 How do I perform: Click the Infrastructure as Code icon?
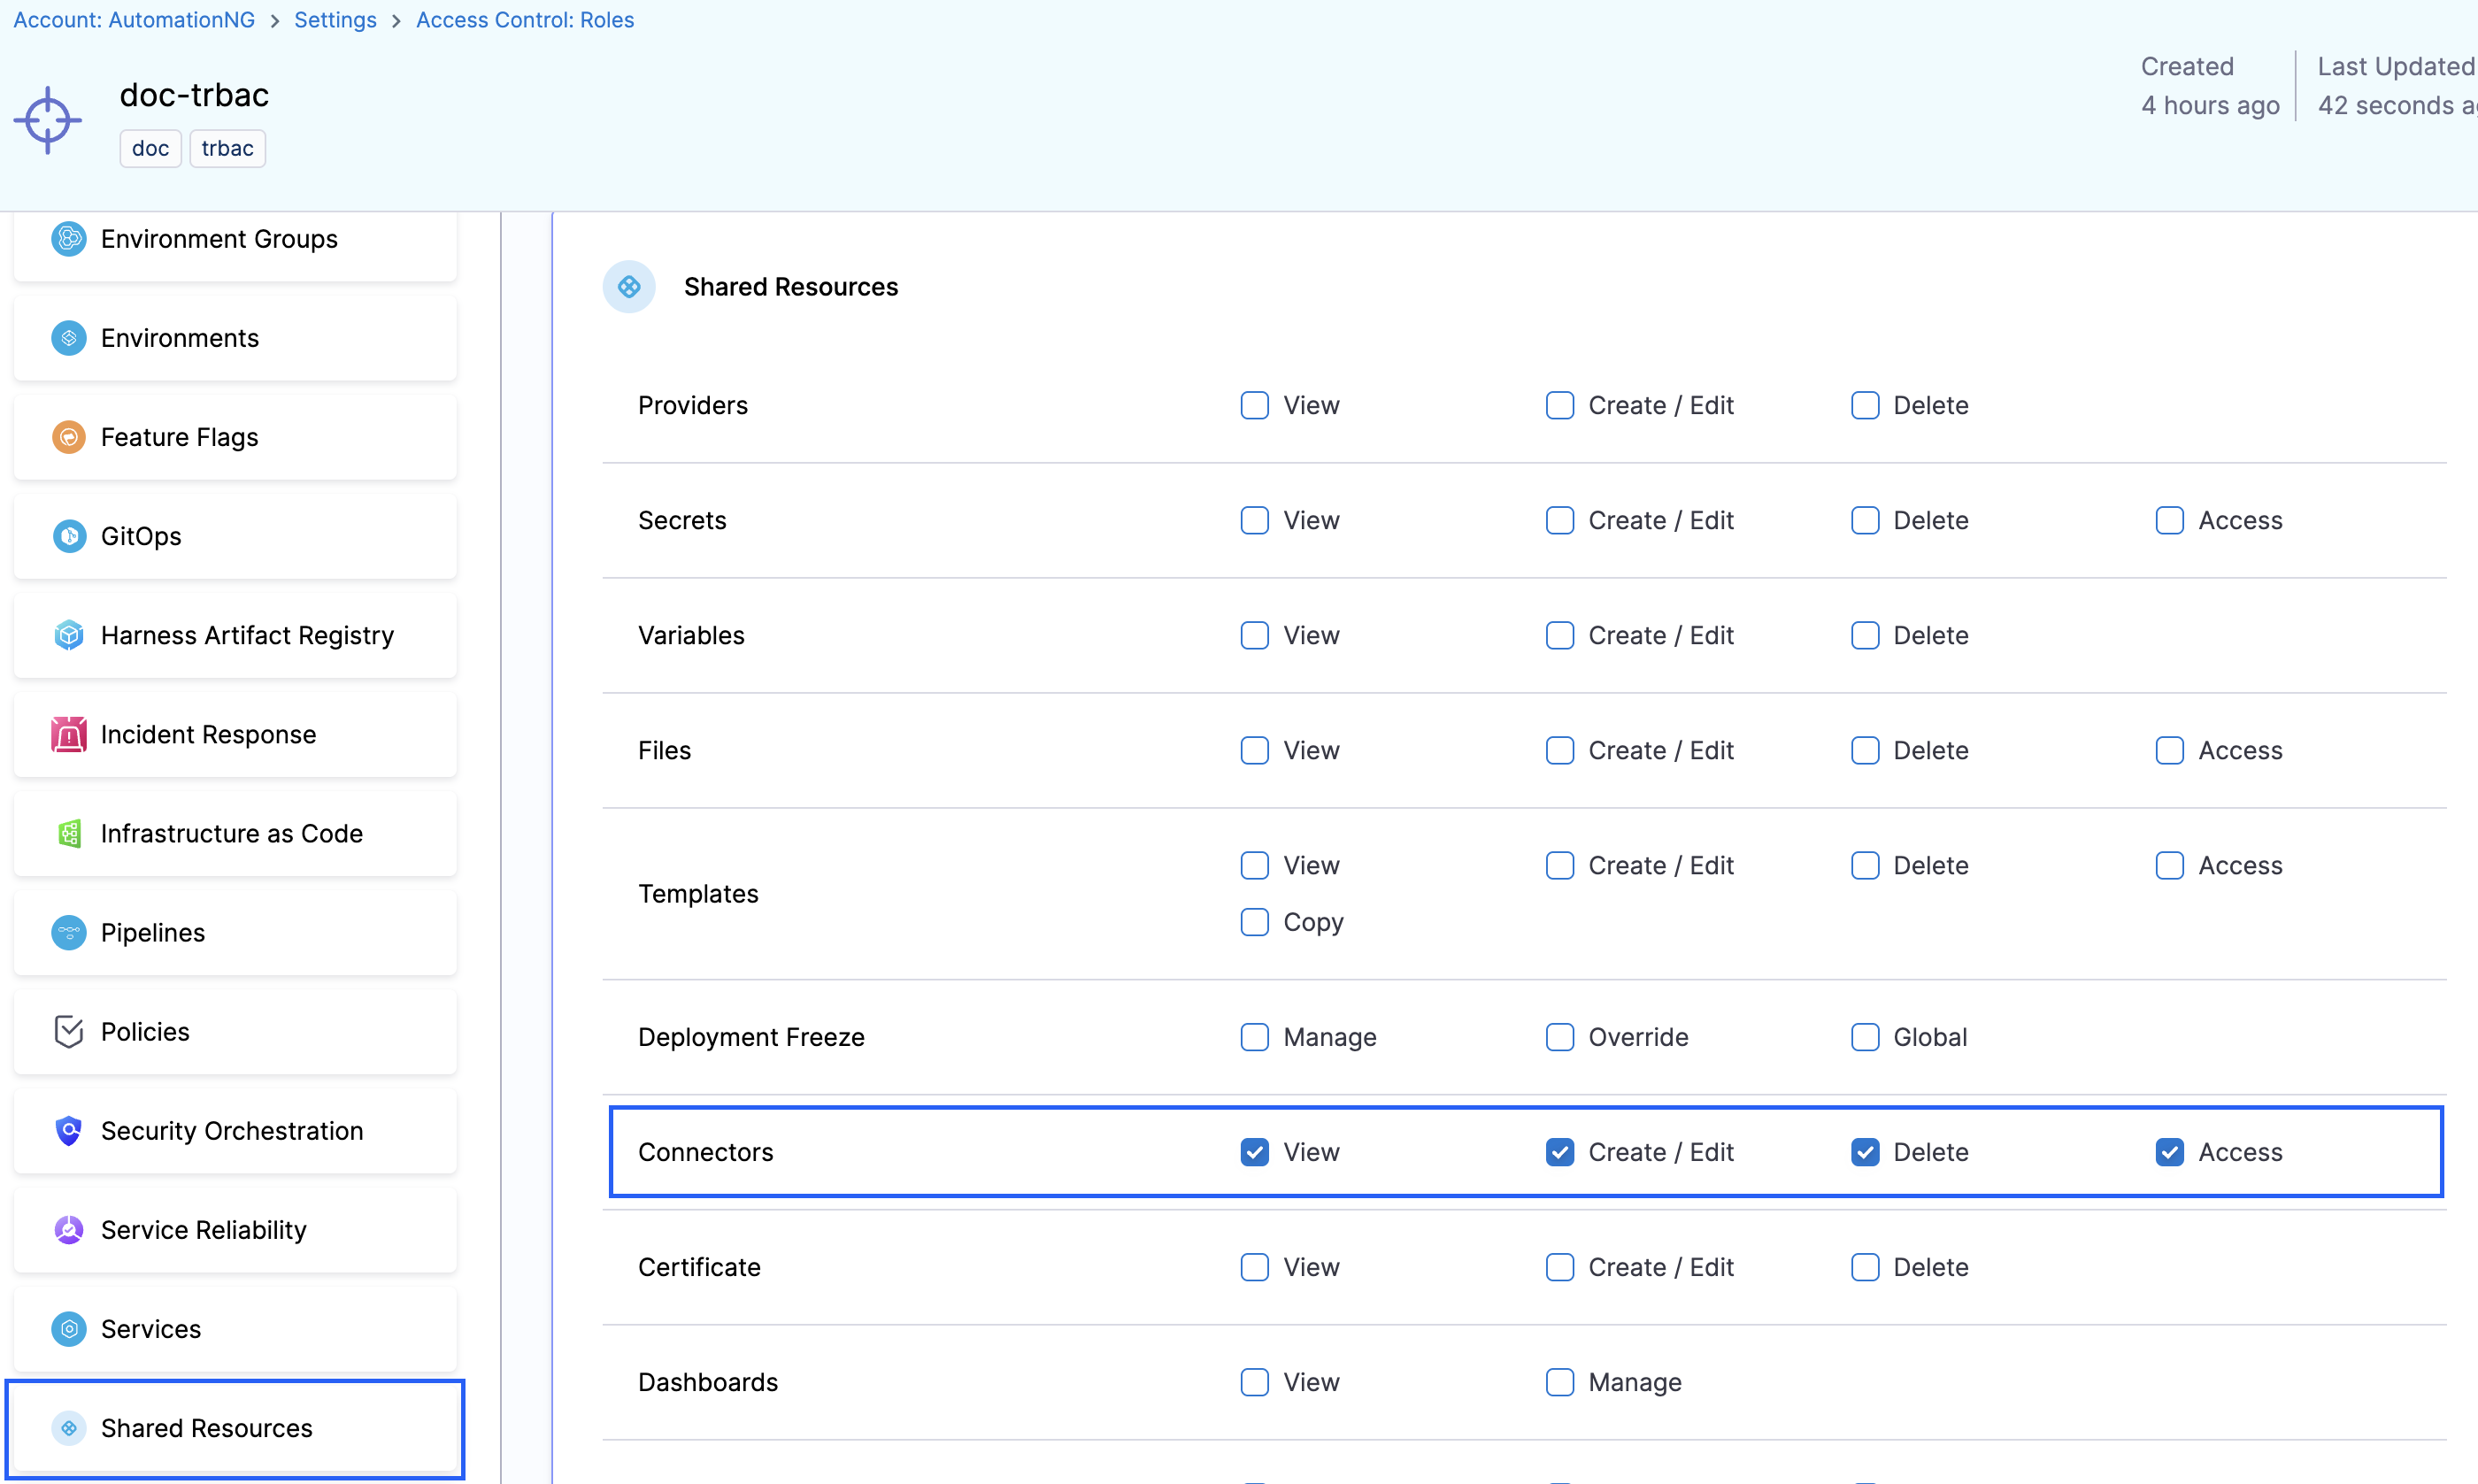click(x=68, y=833)
